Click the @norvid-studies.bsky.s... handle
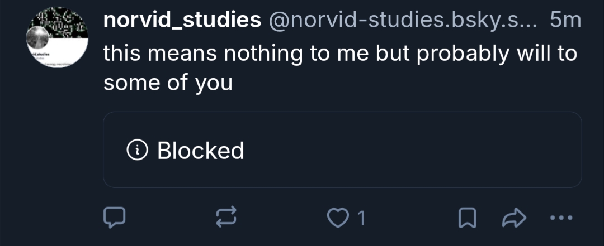 403,21
